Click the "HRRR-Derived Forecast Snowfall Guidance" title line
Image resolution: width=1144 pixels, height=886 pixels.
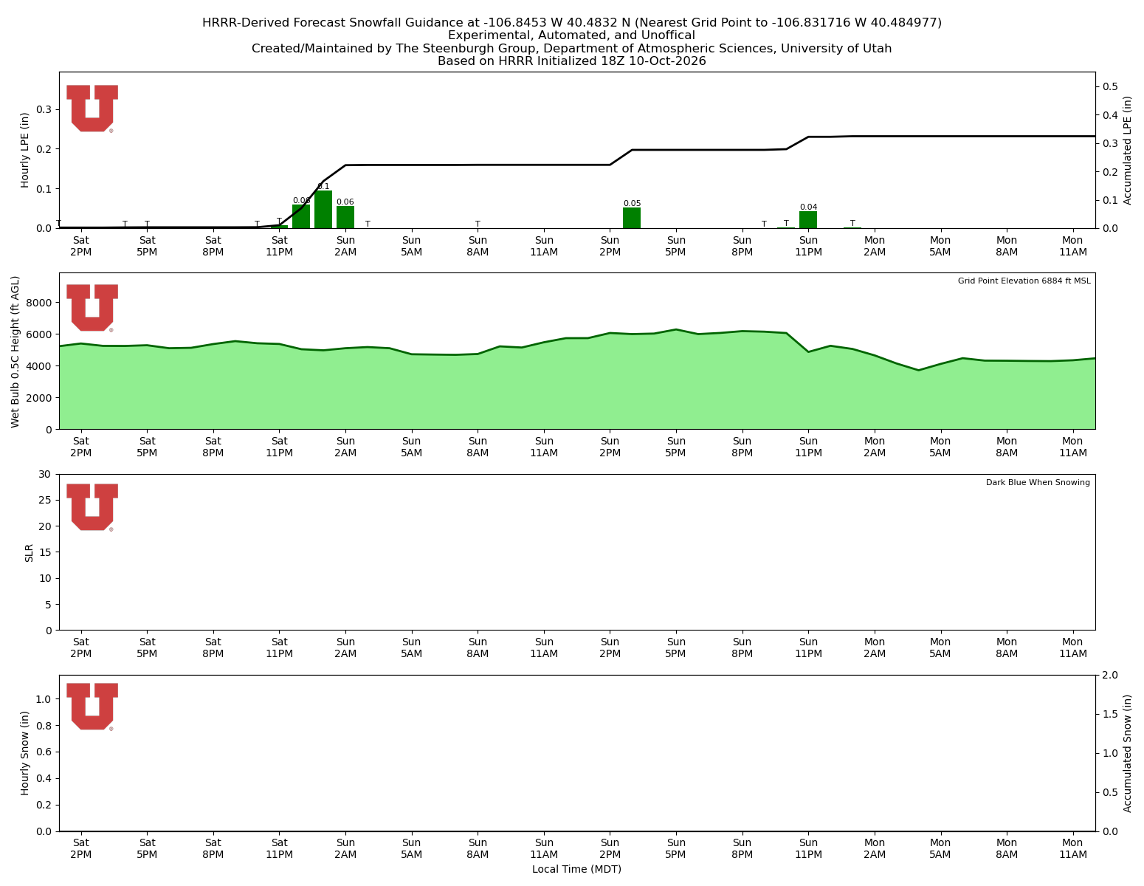coord(572,23)
